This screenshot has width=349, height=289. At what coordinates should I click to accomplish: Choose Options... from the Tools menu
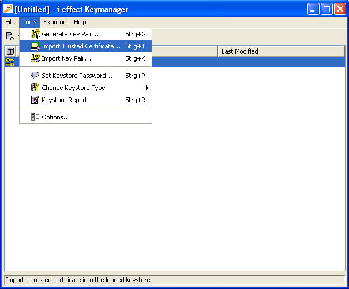pyautogui.click(x=55, y=117)
